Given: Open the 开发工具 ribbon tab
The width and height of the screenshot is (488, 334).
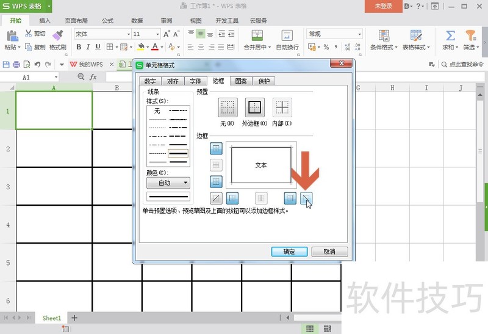Looking at the screenshot, I should [x=227, y=21].
